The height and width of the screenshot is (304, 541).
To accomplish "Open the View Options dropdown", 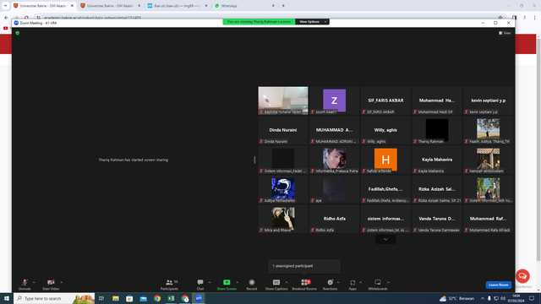I will pyautogui.click(x=312, y=22).
